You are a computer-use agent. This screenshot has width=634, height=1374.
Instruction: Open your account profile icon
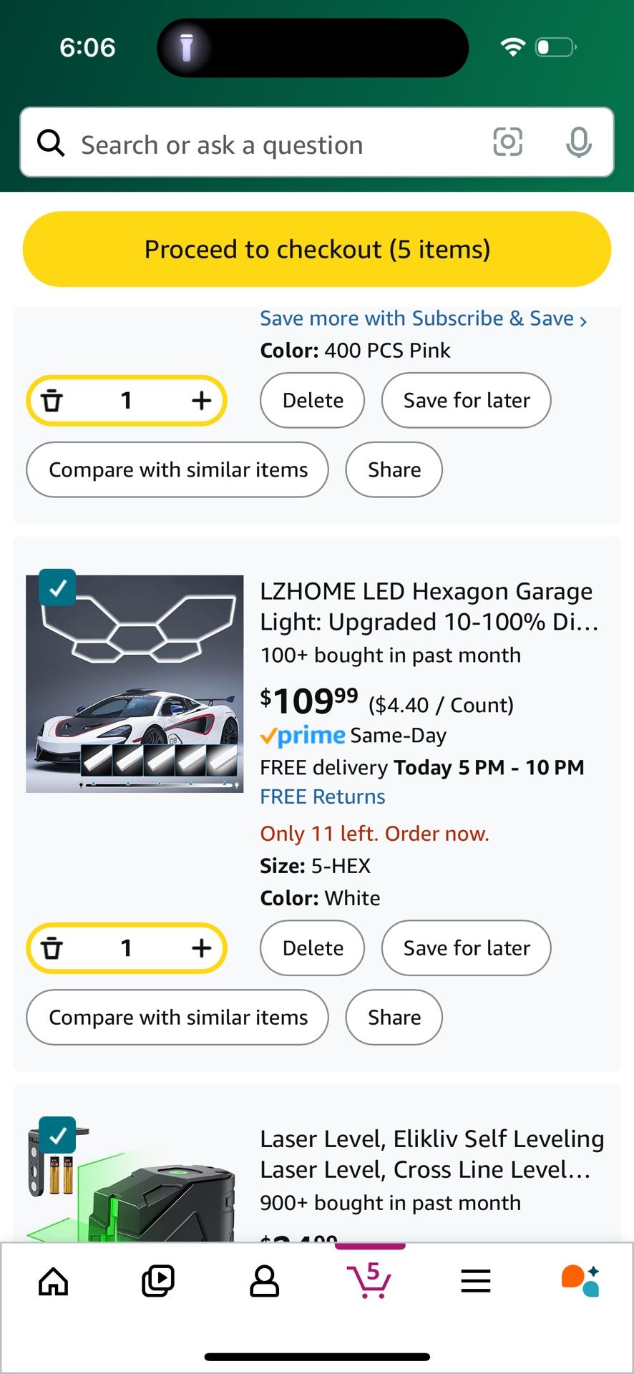pyautogui.click(x=264, y=1281)
